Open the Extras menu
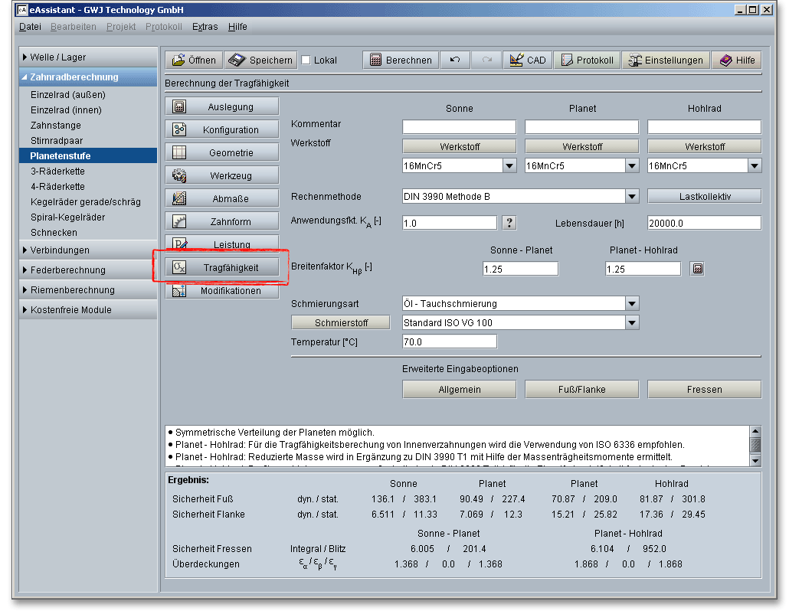 (205, 27)
